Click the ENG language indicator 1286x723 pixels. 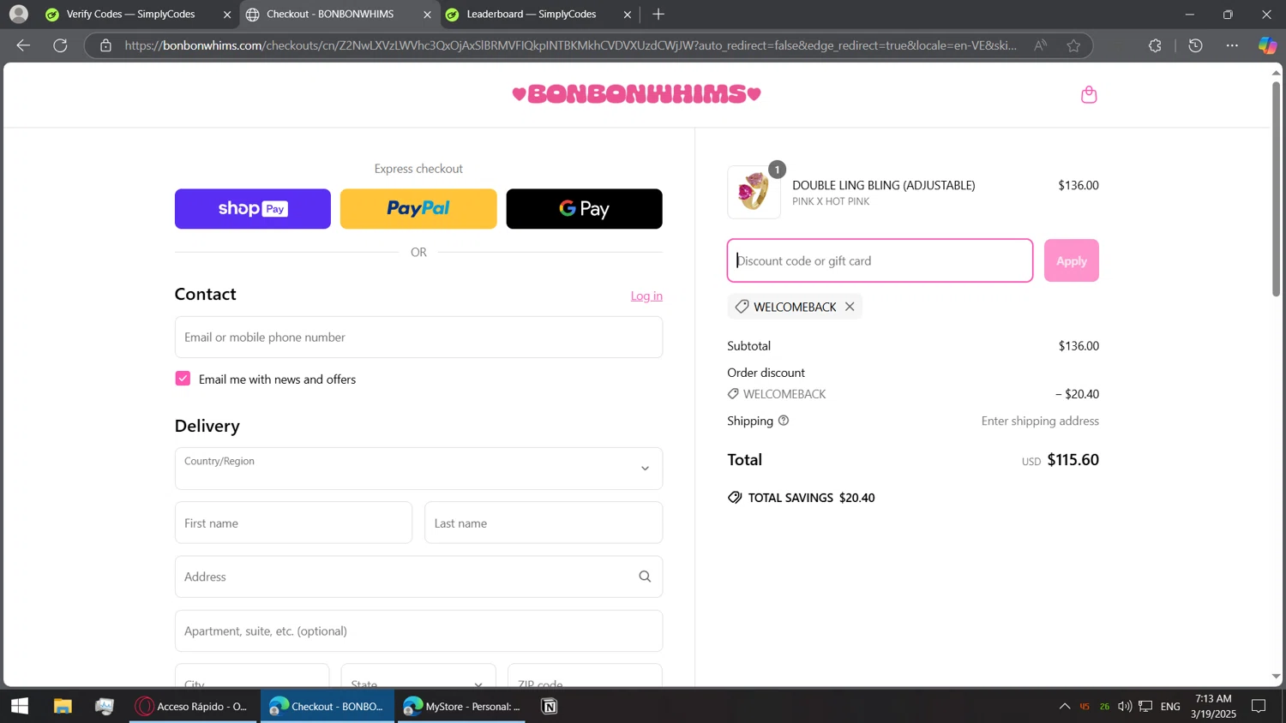[1170, 706]
